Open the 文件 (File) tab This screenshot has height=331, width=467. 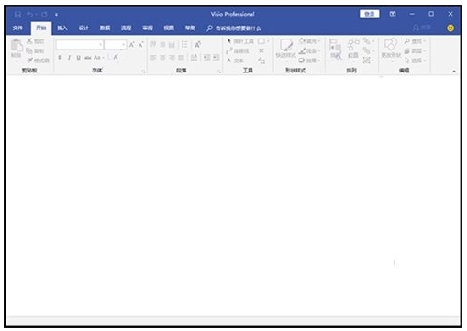[17, 28]
